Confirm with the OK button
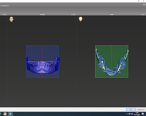This screenshot has height=116, width=146. [x=131, y=110]
